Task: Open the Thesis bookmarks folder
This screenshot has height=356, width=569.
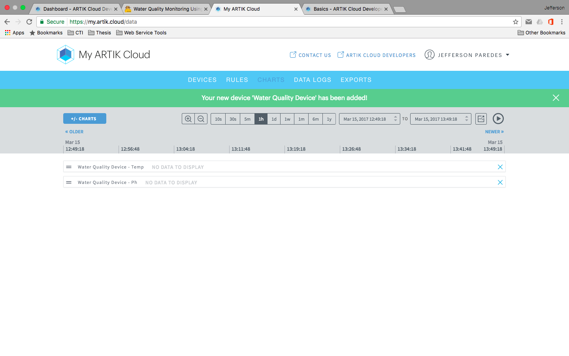Action: (x=100, y=33)
